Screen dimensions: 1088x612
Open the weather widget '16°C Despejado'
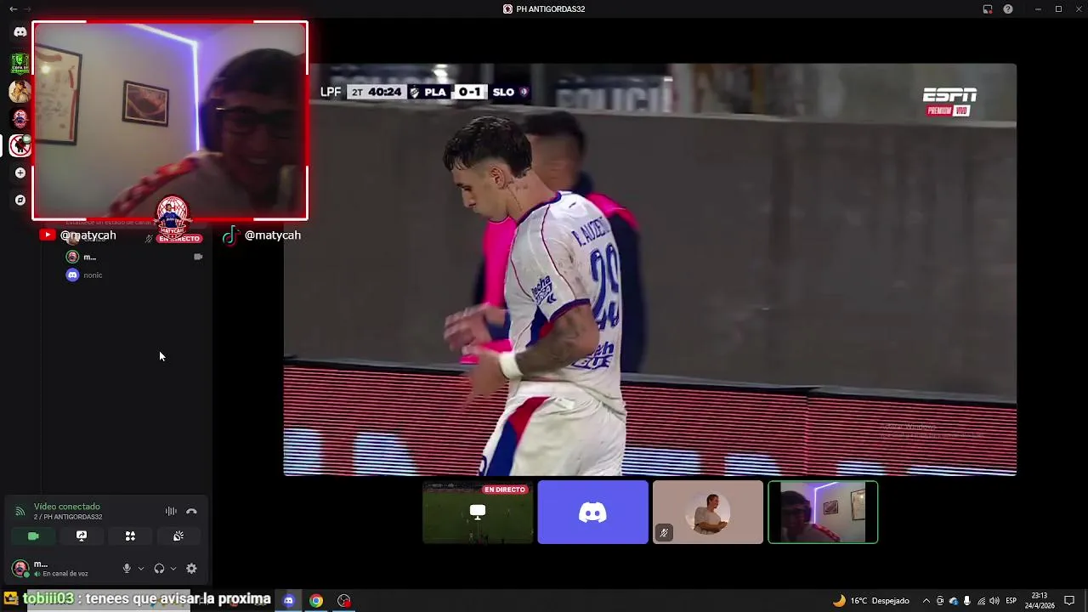(871, 601)
